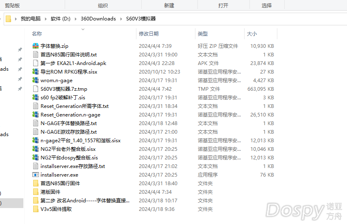Viewport: 347px width, 224px height.
Task: Click the EKA2L1-Android.apk file icon
Action: pyautogui.click(x=35, y=63)
